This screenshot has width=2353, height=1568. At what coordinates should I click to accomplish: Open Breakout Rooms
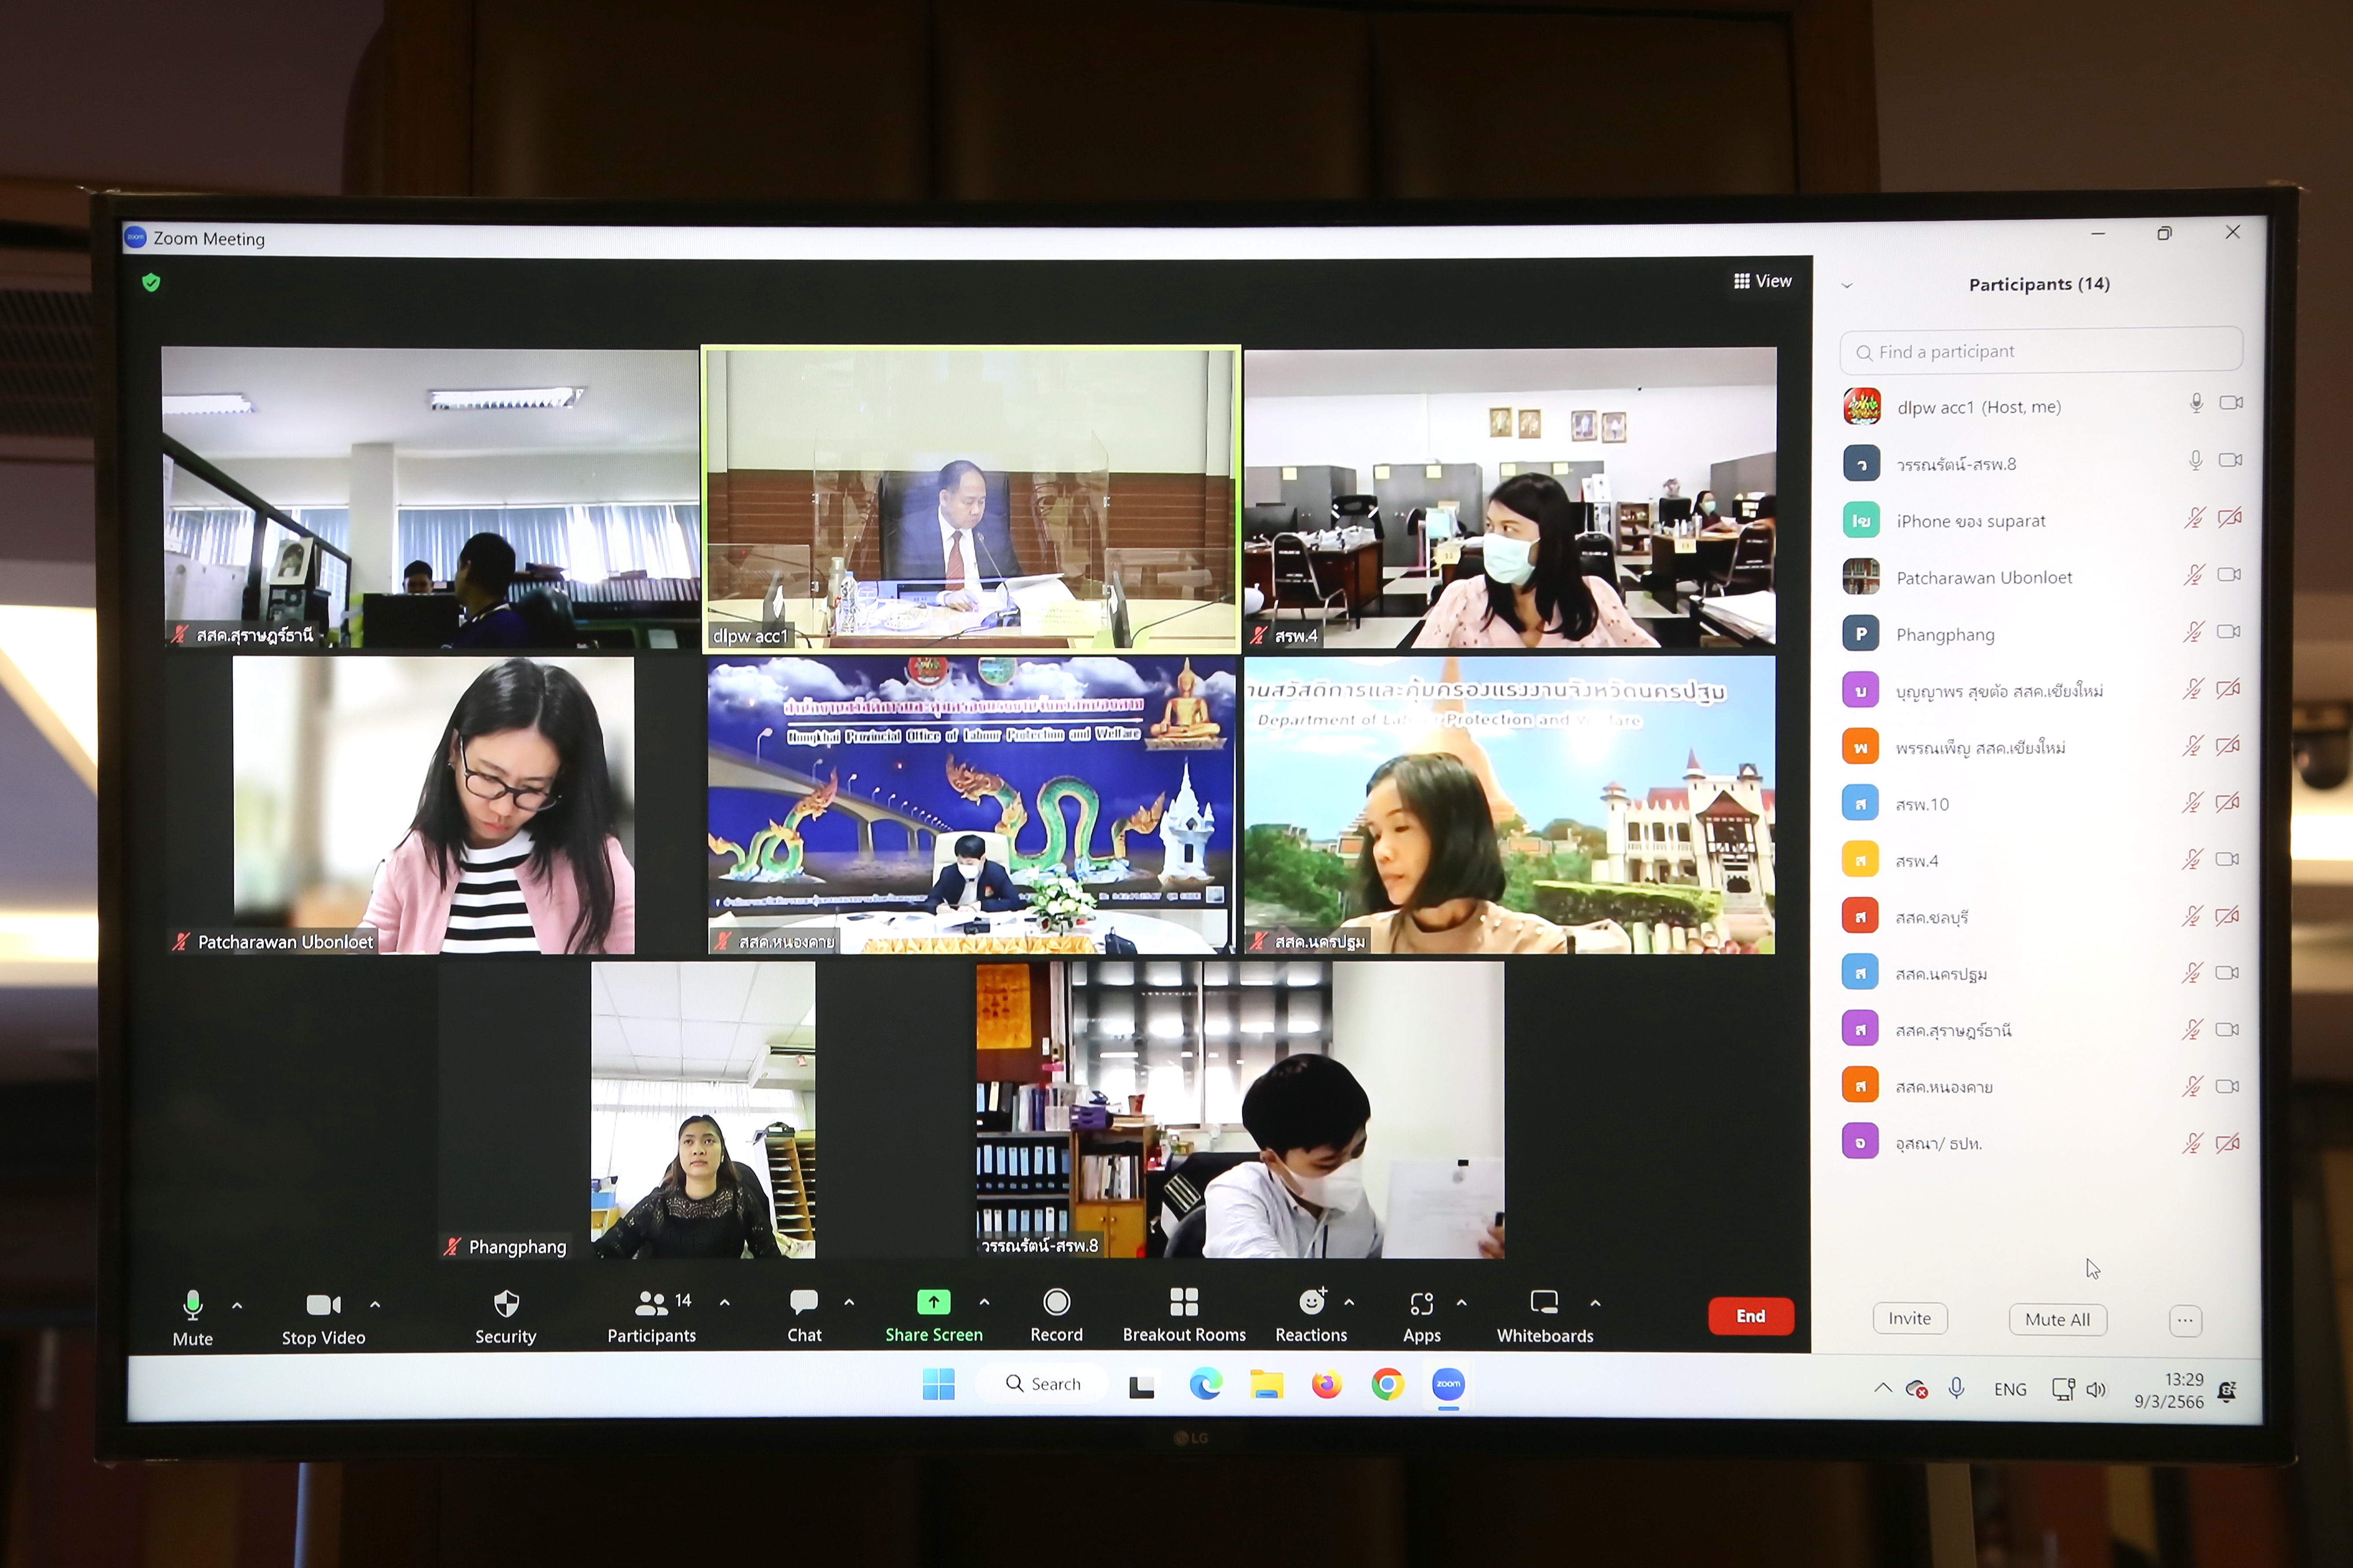tap(1184, 1302)
